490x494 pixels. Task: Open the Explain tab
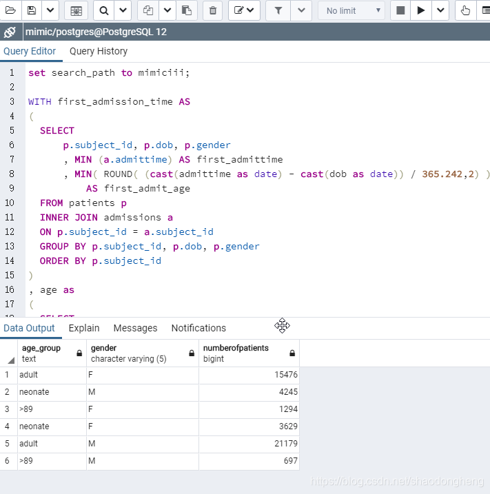pyautogui.click(x=84, y=328)
